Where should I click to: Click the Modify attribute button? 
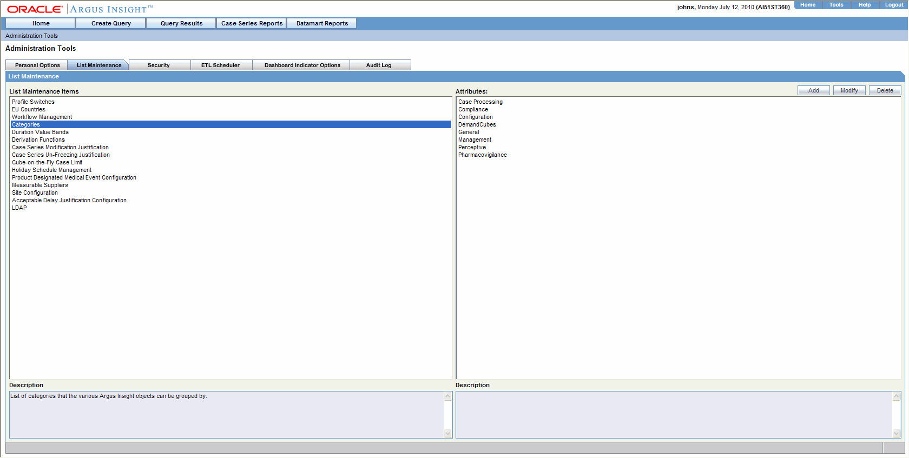click(849, 90)
